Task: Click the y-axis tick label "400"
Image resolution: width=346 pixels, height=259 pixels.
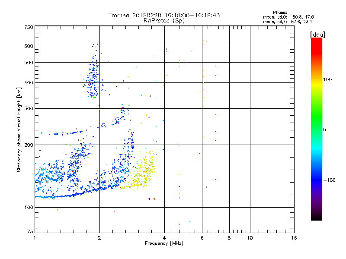Action: (29, 82)
